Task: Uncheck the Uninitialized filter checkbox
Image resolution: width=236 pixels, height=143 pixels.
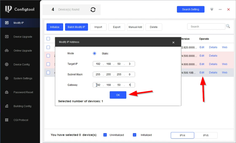Action: (105, 135)
